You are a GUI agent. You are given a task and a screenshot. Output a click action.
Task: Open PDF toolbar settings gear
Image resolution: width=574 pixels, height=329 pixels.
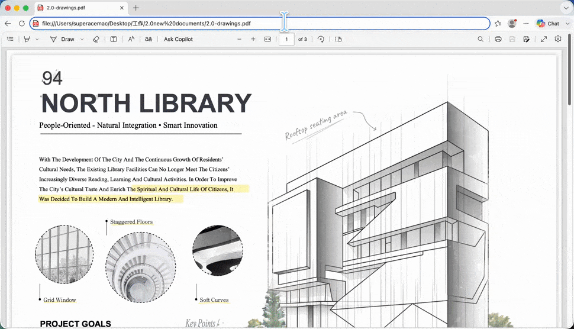point(558,39)
